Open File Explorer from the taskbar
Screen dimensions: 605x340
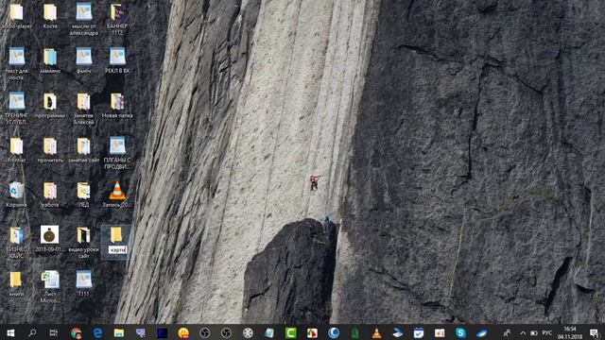point(119,332)
